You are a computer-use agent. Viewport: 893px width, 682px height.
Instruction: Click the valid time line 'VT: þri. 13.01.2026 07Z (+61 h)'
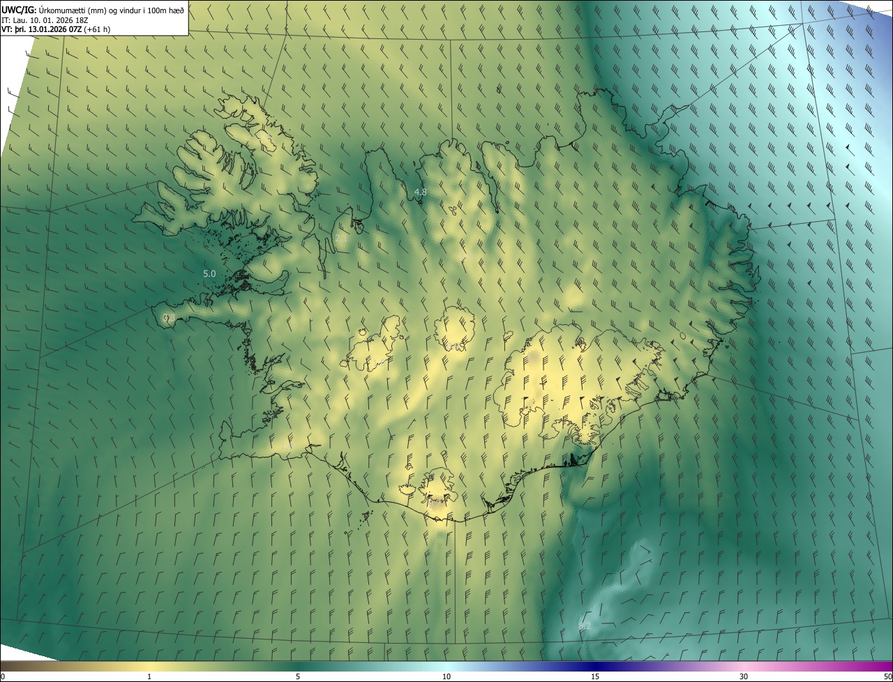coord(56,29)
